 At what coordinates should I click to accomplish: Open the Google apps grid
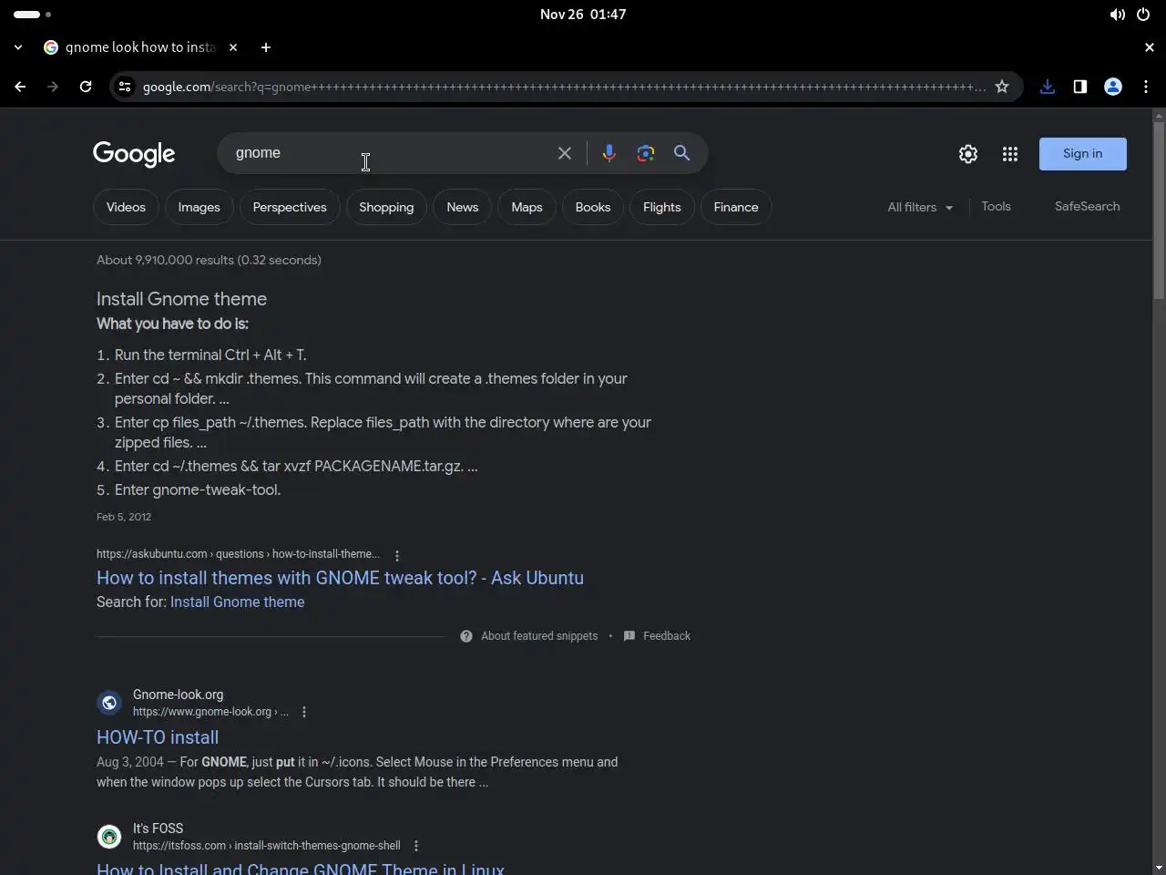[1010, 154]
